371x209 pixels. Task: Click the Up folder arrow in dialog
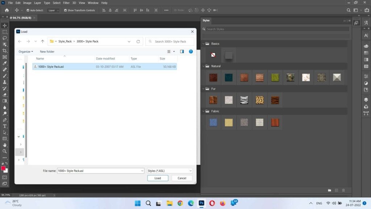tap(42, 41)
